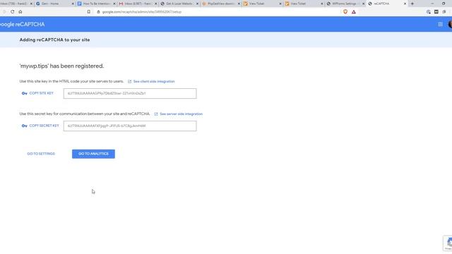Screen dimensions: 452x254
Task: Copy the secret key
Action: (x=40, y=126)
